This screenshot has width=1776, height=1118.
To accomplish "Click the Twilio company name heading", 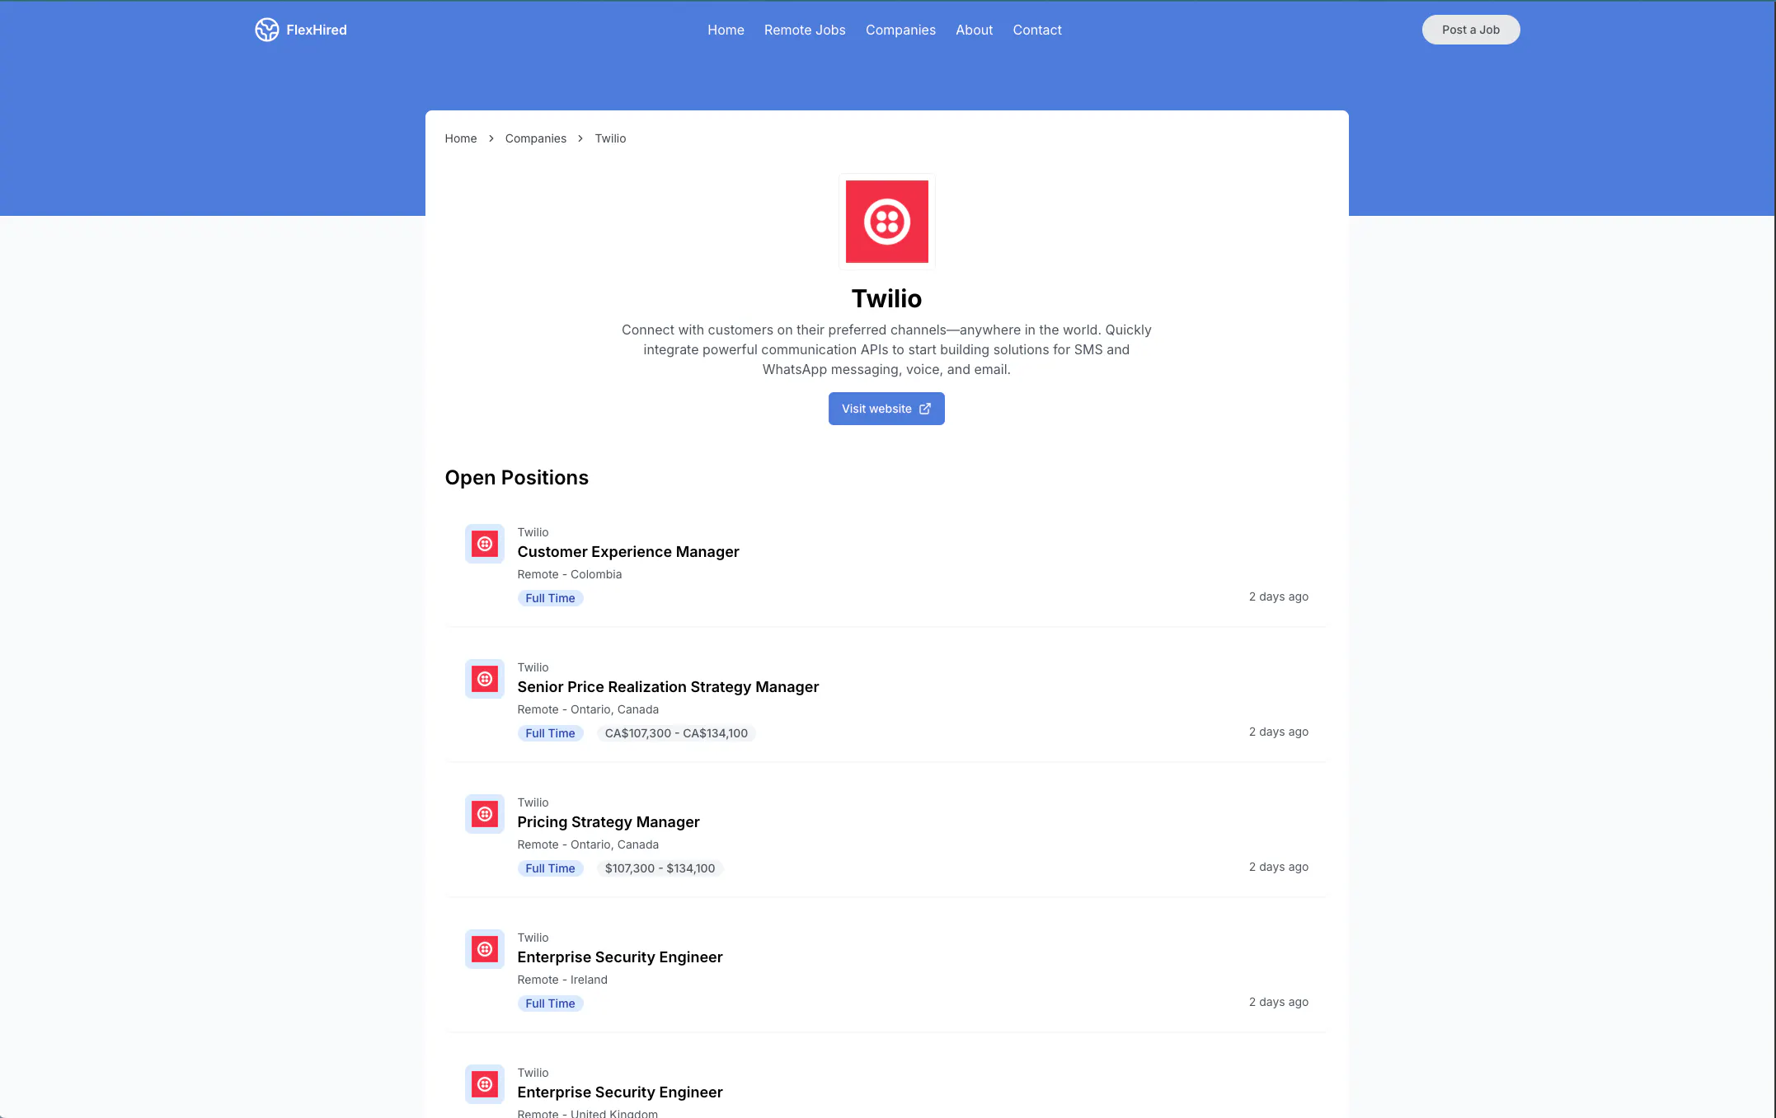I will pyautogui.click(x=886, y=298).
